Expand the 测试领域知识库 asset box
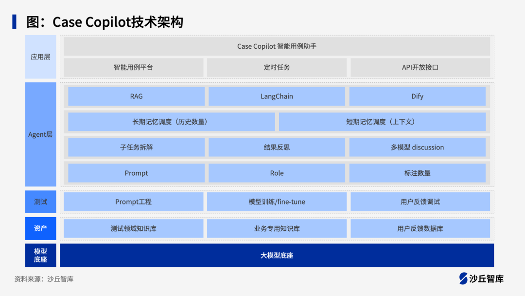Screen dimensions: 525x296 [134, 228]
